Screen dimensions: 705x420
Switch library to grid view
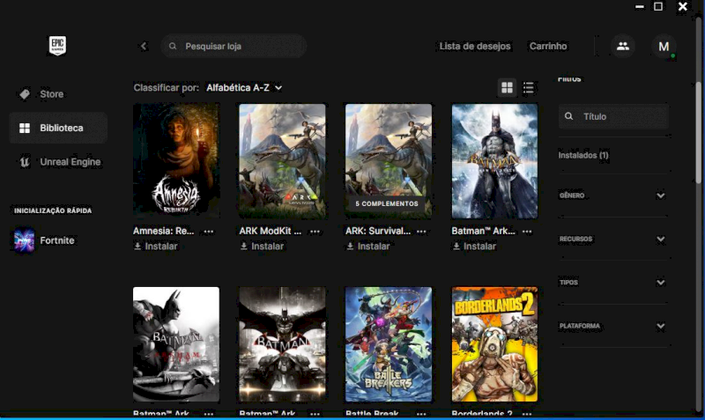click(507, 87)
